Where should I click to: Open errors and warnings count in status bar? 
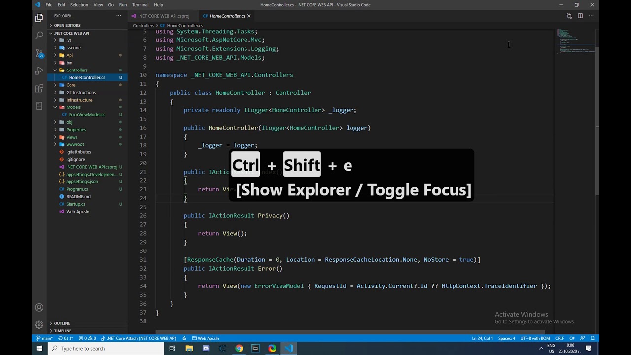click(87, 338)
